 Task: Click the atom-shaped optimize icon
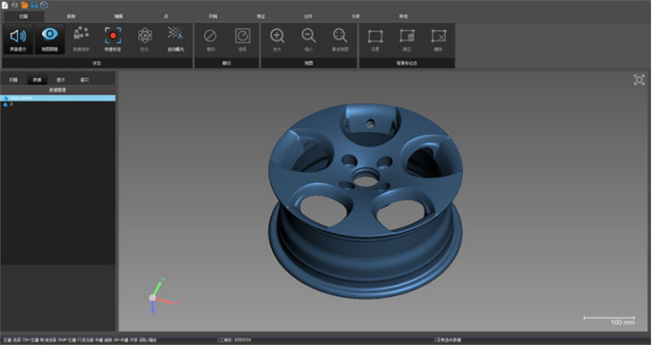[x=145, y=36]
